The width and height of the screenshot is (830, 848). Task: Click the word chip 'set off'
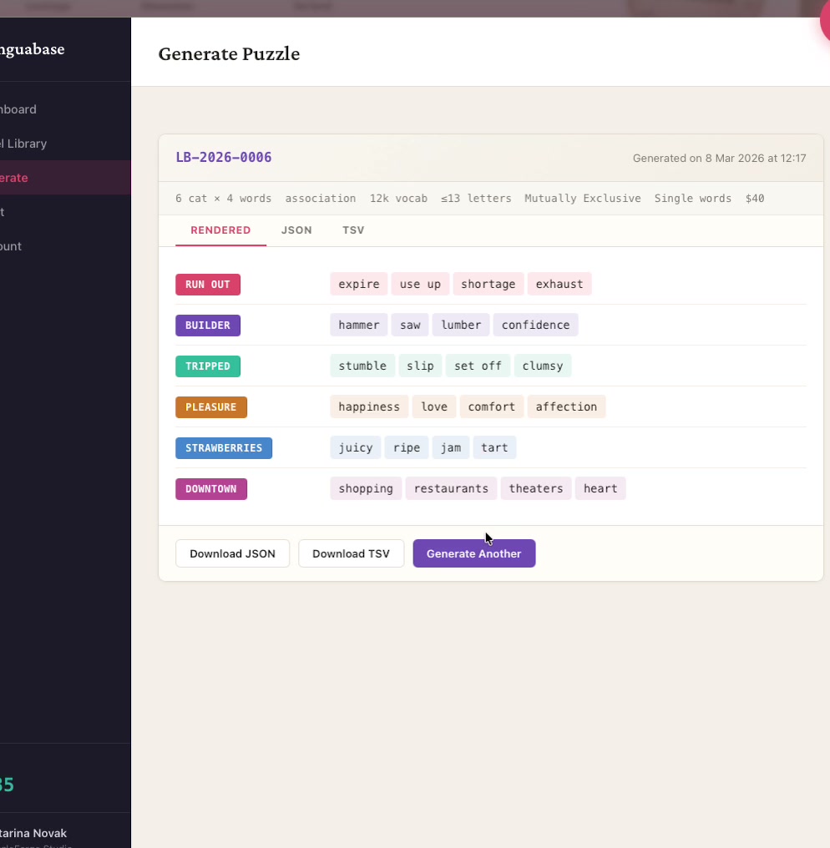(478, 366)
